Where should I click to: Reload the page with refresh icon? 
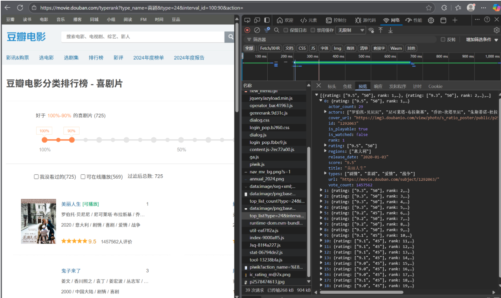point(20,7)
